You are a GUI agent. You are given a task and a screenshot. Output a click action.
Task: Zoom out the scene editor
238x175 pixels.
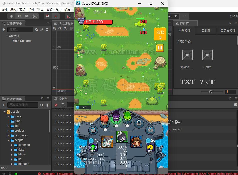[60, 28]
